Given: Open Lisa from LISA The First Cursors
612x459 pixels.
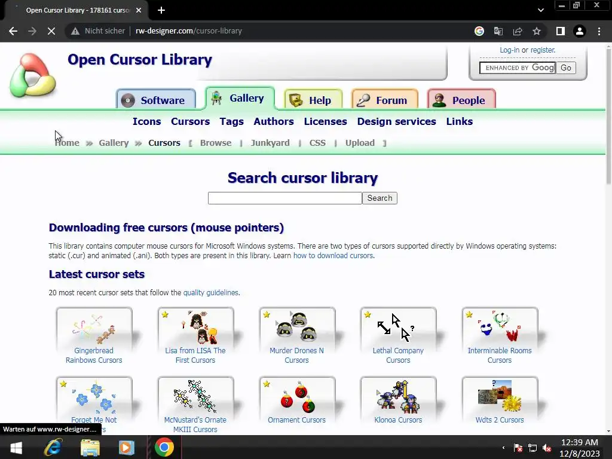Looking at the screenshot, I should coord(195,336).
